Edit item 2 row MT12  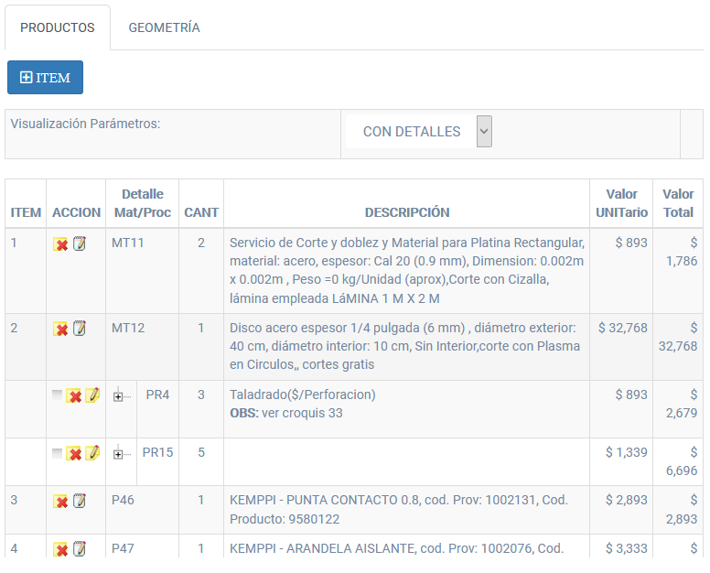tap(79, 329)
